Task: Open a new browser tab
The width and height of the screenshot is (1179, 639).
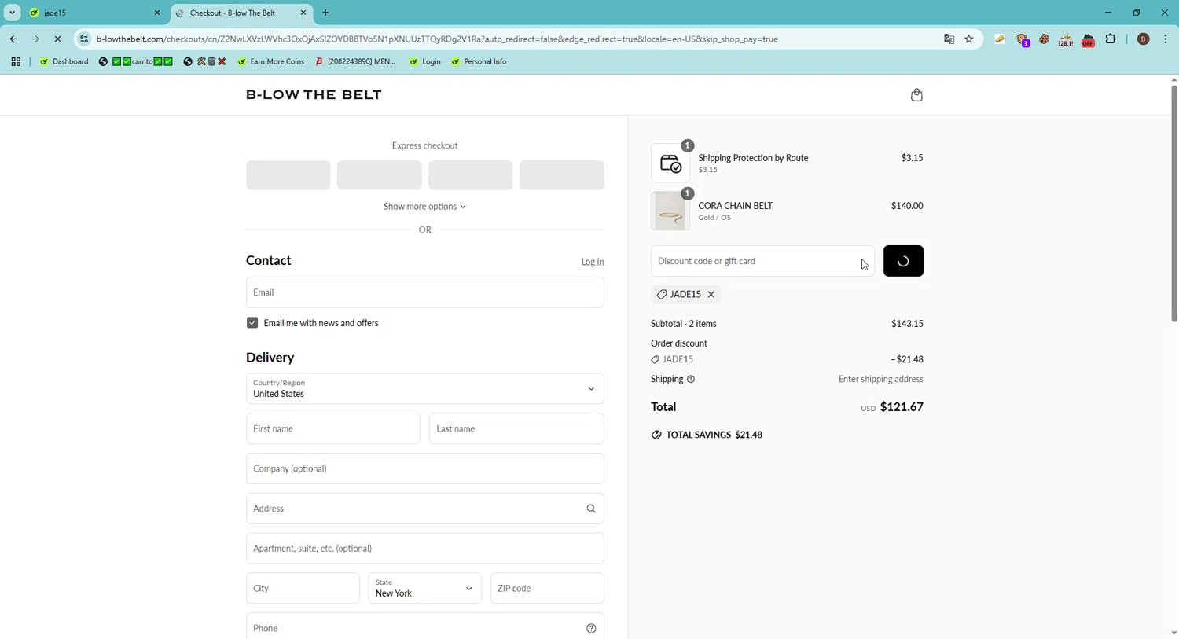Action: click(325, 13)
